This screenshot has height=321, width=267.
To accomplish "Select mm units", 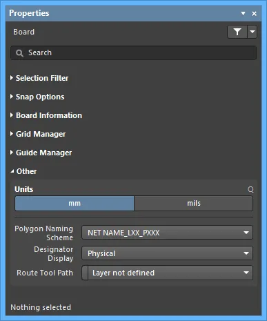I will pos(75,203).
